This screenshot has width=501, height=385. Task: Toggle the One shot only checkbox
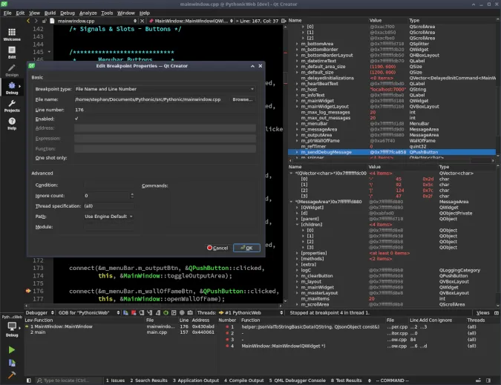point(77,157)
